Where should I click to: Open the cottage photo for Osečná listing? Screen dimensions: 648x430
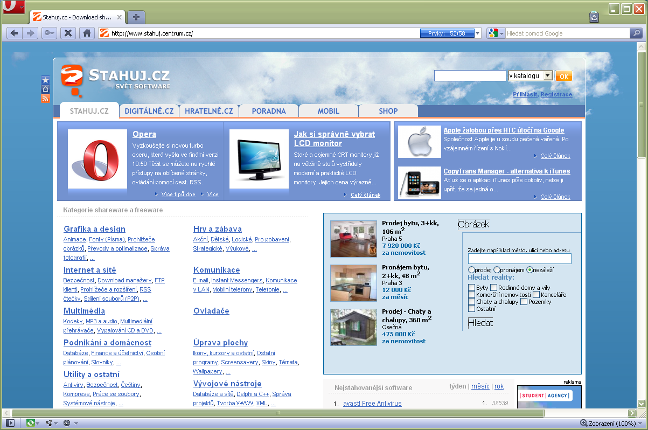353,327
